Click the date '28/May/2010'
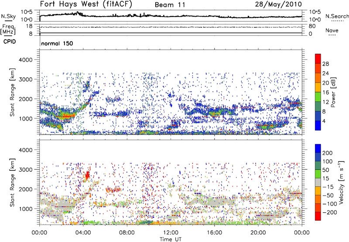 [278, 4]
